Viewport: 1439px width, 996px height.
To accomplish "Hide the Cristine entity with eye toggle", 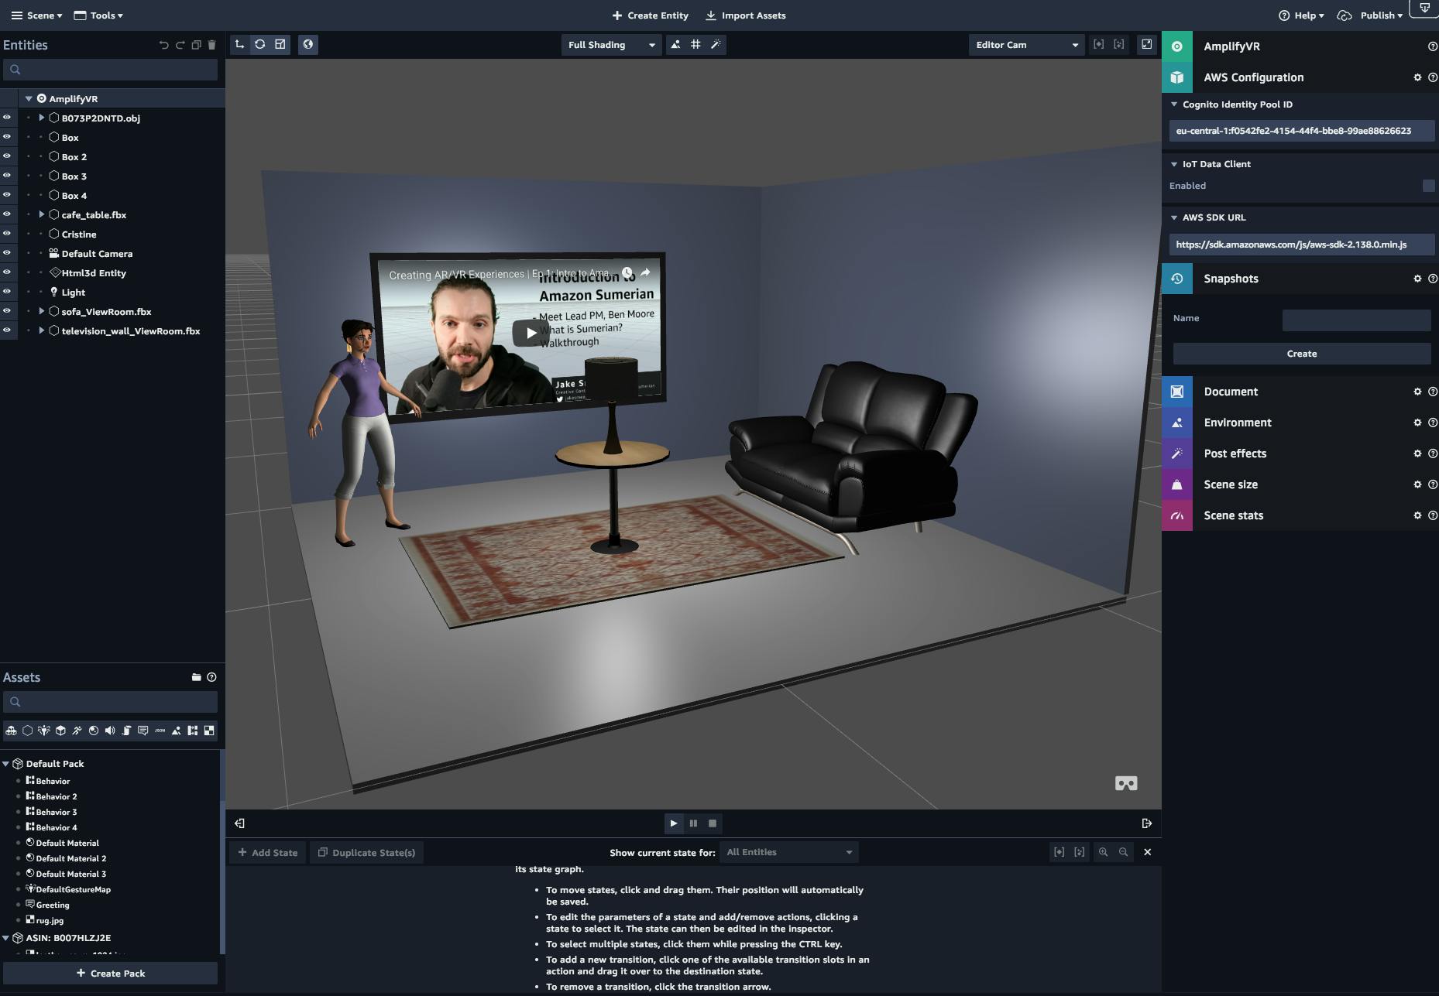I will pos(7,234).
